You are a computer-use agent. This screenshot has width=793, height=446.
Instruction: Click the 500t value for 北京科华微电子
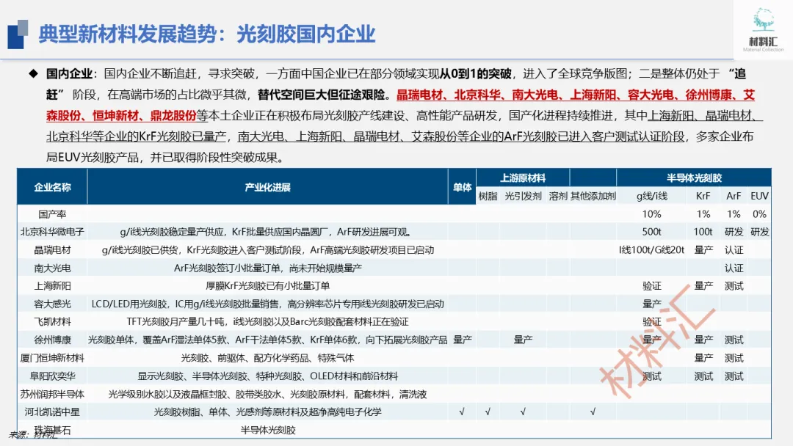click(651, 232)
